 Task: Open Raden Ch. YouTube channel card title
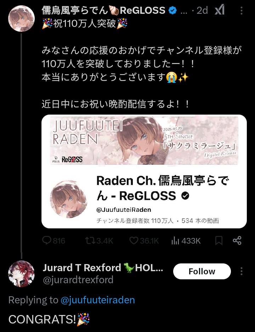click(x=163, y=188)
